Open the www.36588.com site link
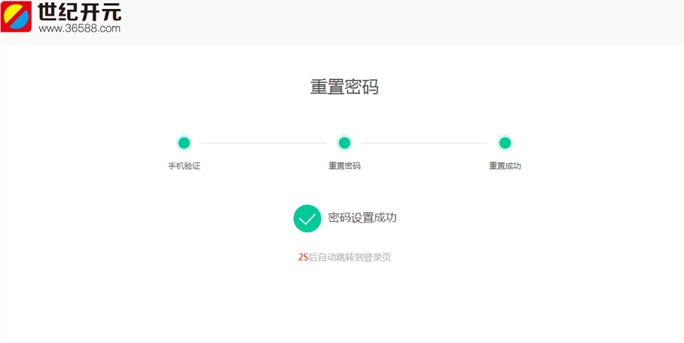Screen dimensions: 684x343 [79, 29]
